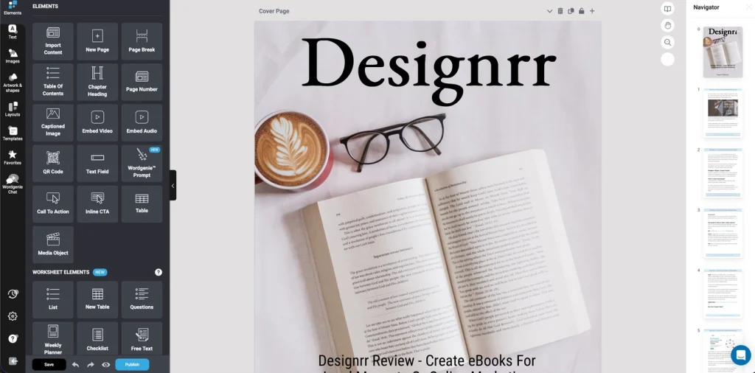The image size is (755, 373).
Task: Select cover page thumbnail 0
Action: coord(723,52)
